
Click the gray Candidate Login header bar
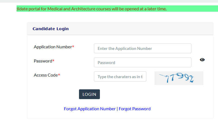tap(120, 29)
